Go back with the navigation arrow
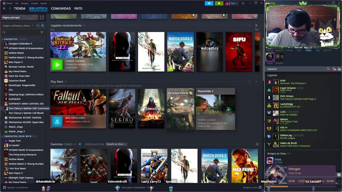Screen dimensions: 342x192 point(4,9)
